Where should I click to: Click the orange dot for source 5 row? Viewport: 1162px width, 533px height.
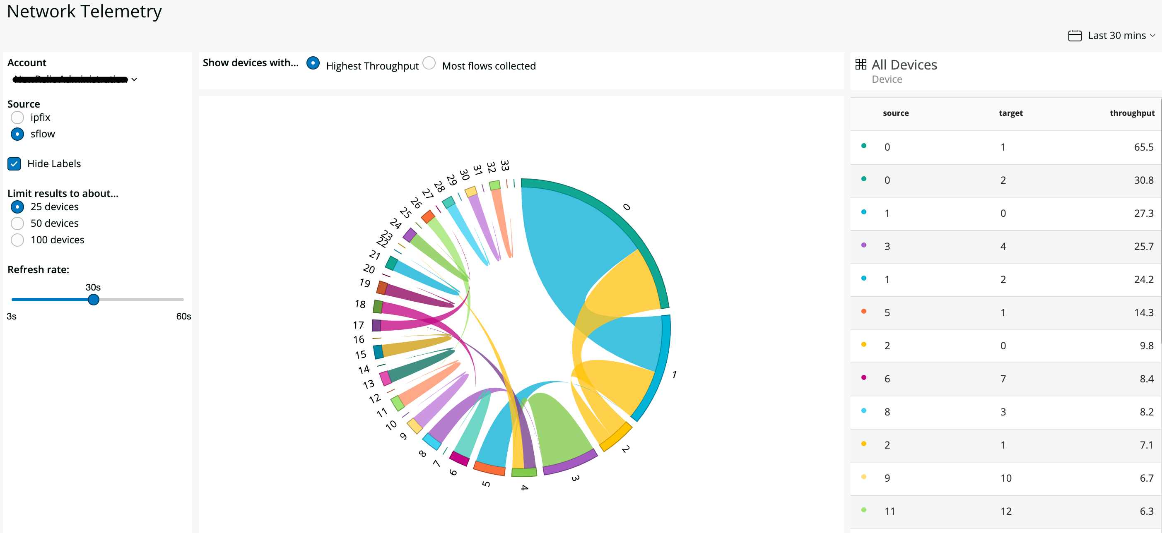pos(863,311)
